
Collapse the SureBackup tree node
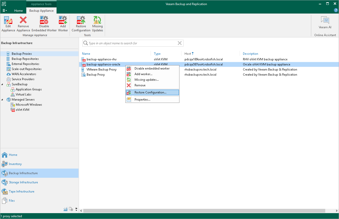(x=3, y=84)
